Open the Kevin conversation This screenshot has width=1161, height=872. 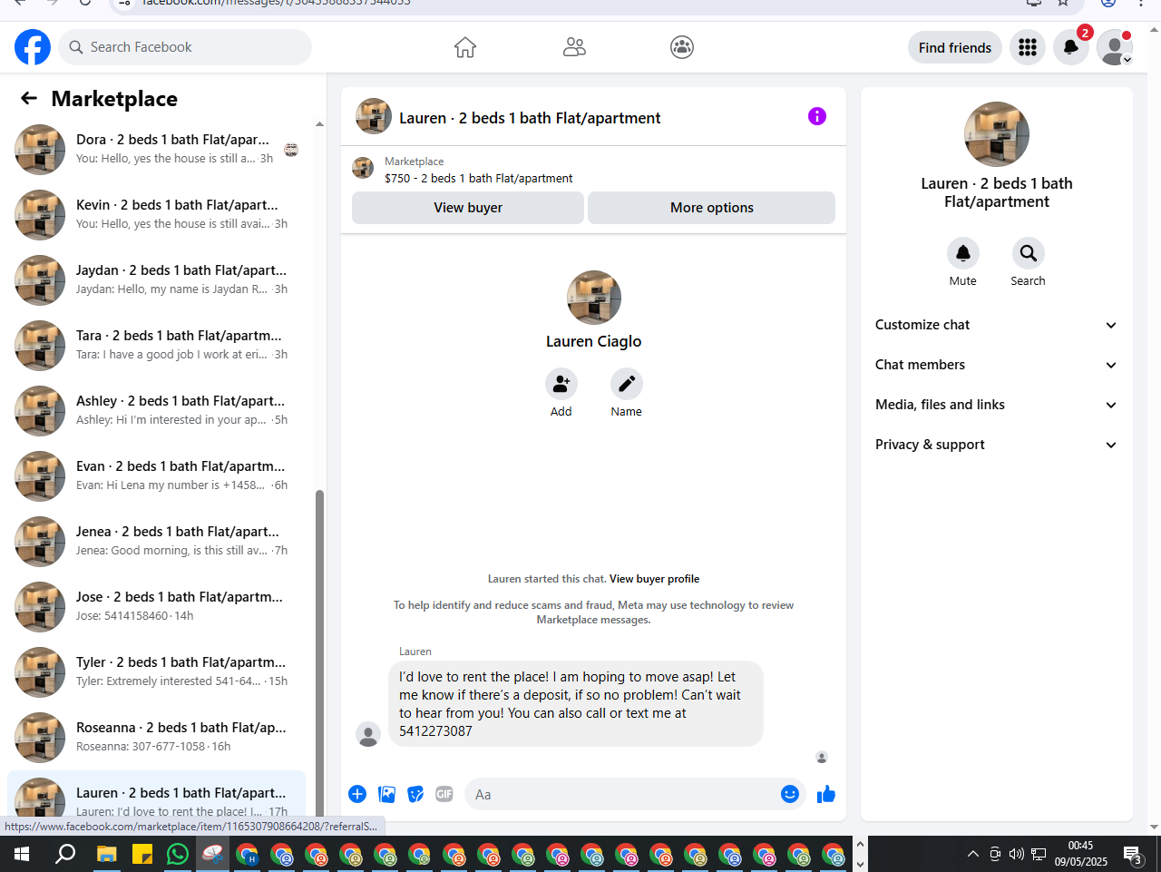point(157,215)
